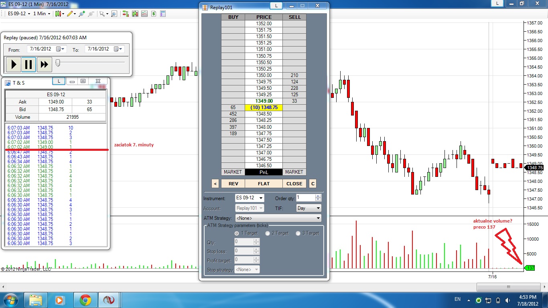Select the 3 Target radio button
This screenshot has width=548, height=308.
(298, 233)
